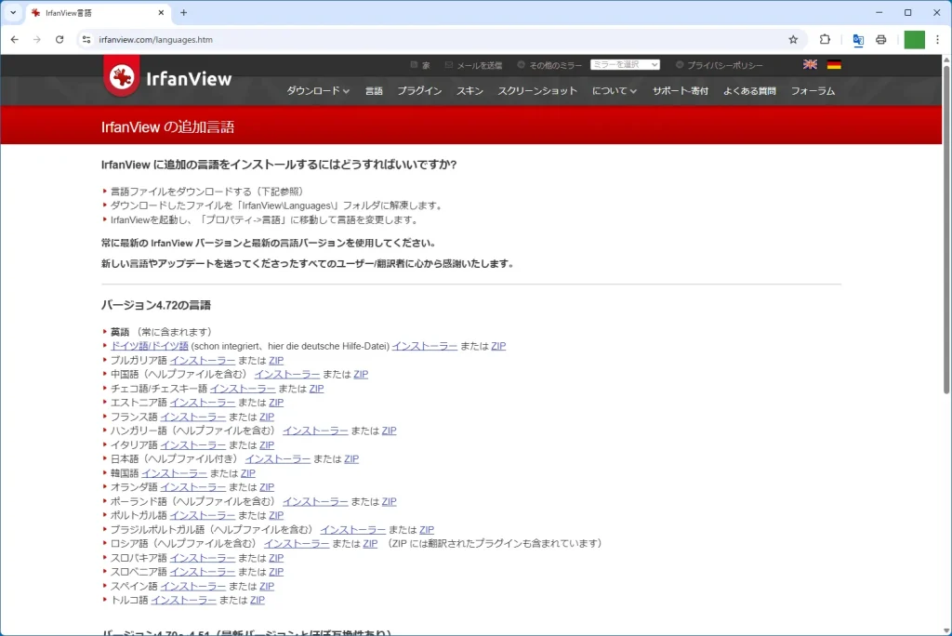952x636 pixels.
Task: Open the tab search dropdown arrow
Action: pos(13,13)
